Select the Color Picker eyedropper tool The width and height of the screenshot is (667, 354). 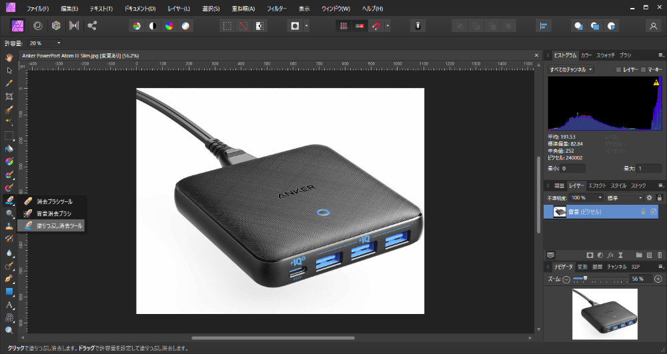(9, 83)
